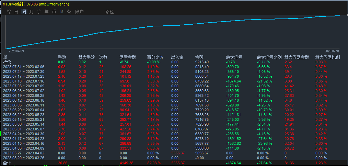Viewport: 348px width, 166px height.
Task: Click the chart start date 2023.04.03
Action: 16,51
